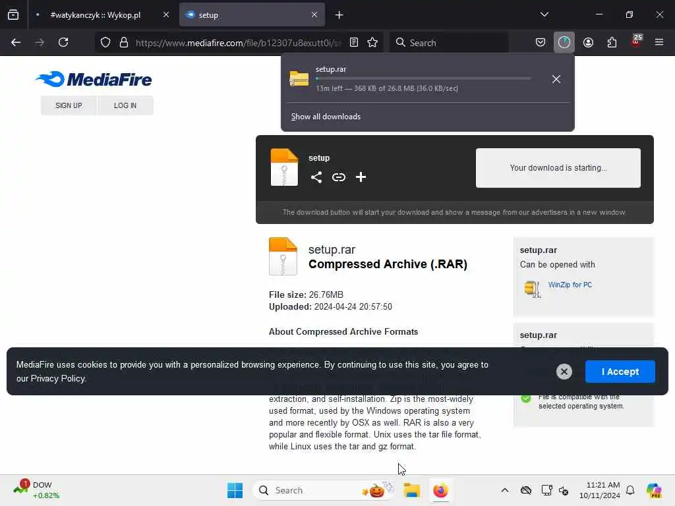Open the extensions puzzle icon
This screenshot has height=506, width=675.
[x=612, y=42]
